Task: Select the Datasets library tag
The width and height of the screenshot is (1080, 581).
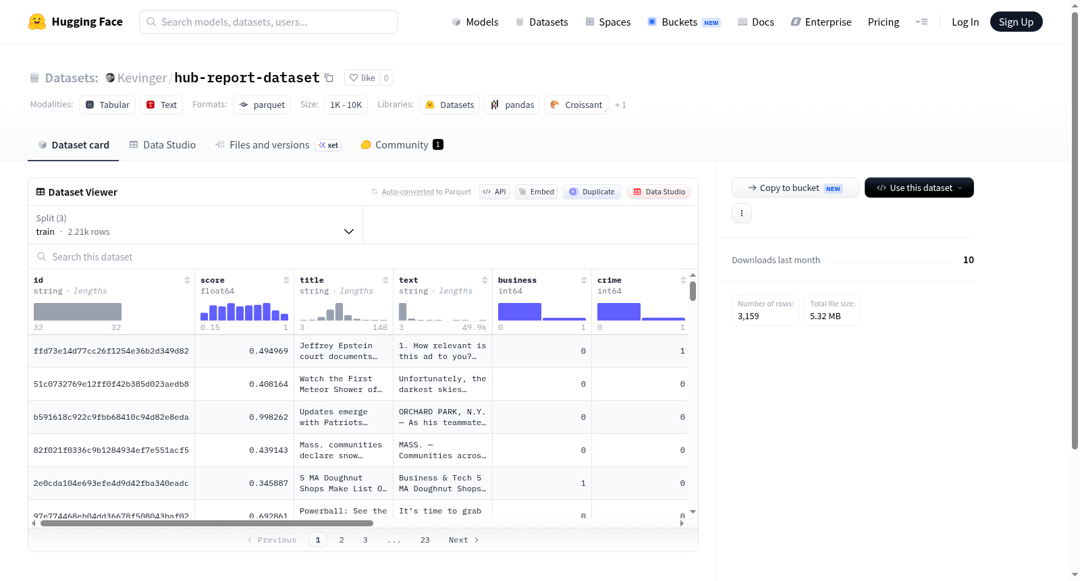Action: [450, 105]
